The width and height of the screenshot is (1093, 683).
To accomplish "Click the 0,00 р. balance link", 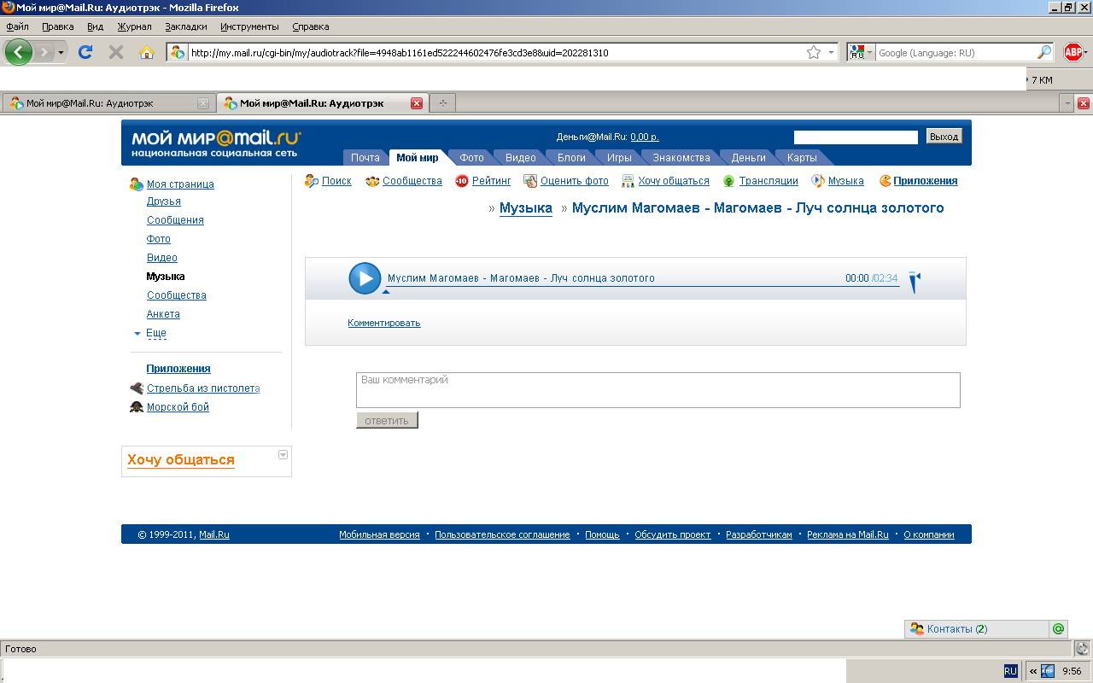I will (645, 137).
